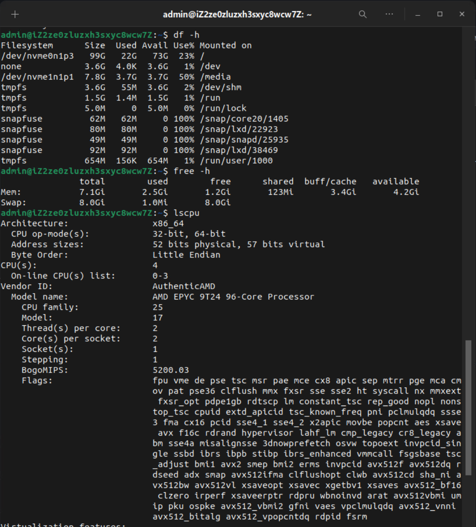Click the search magnifier icon in title bar

click(363, 14)
